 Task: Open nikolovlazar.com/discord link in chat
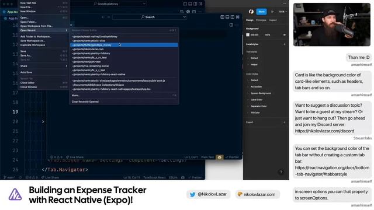(324, 131)
